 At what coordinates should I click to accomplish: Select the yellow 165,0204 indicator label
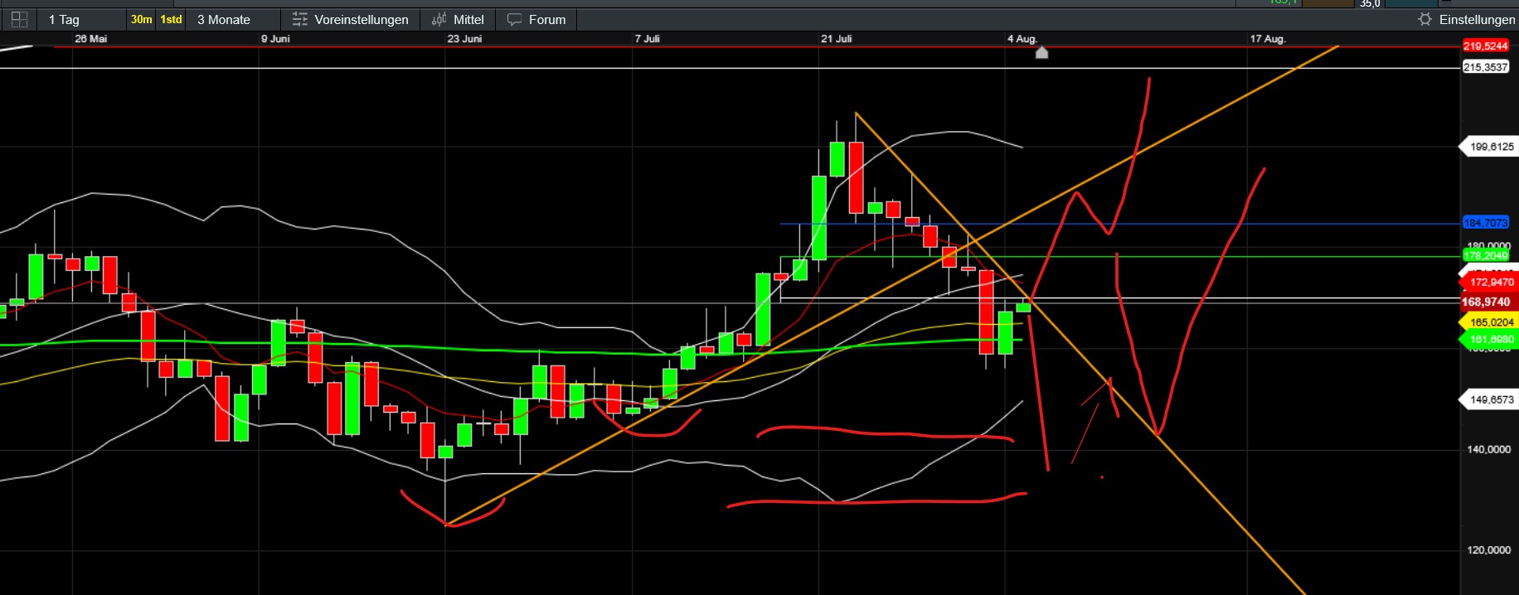tap(1487, 322)
